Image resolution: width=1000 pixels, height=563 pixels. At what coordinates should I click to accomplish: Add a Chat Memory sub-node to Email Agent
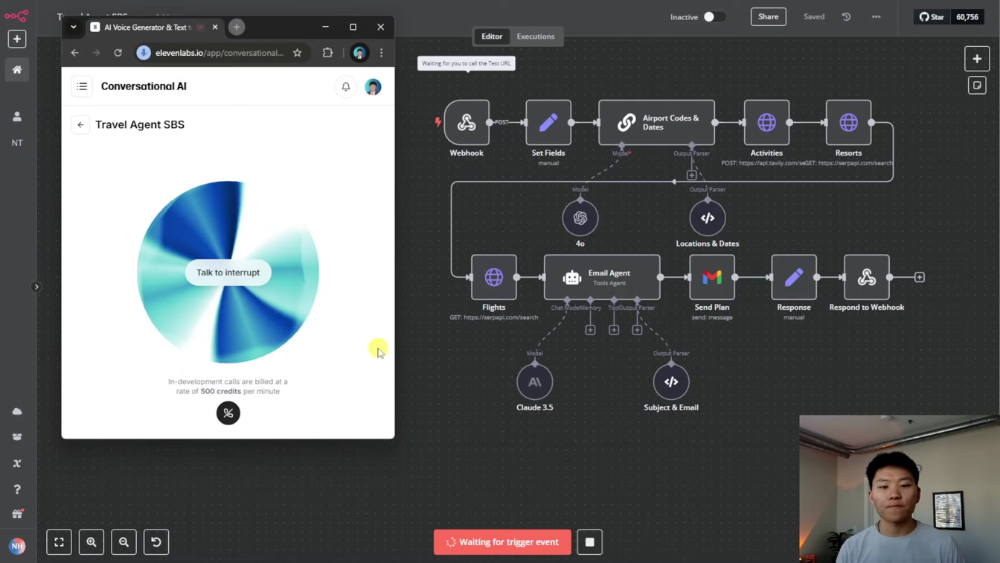point(590,330)
